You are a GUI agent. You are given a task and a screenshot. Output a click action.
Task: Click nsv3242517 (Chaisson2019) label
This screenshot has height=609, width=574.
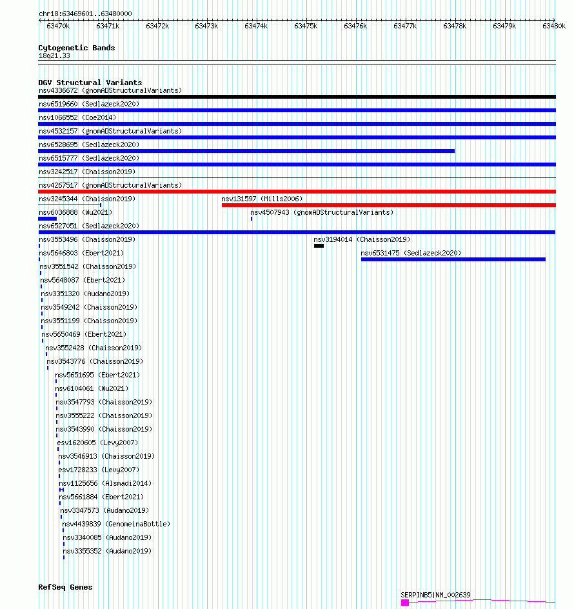[x=87, y=172]
